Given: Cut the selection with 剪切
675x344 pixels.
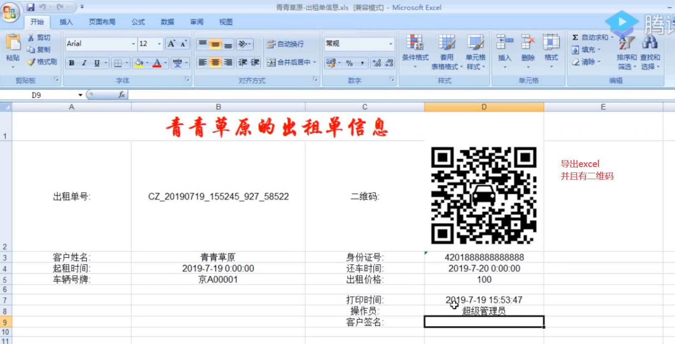Looking at the screenshot, I should pos(39,37).
